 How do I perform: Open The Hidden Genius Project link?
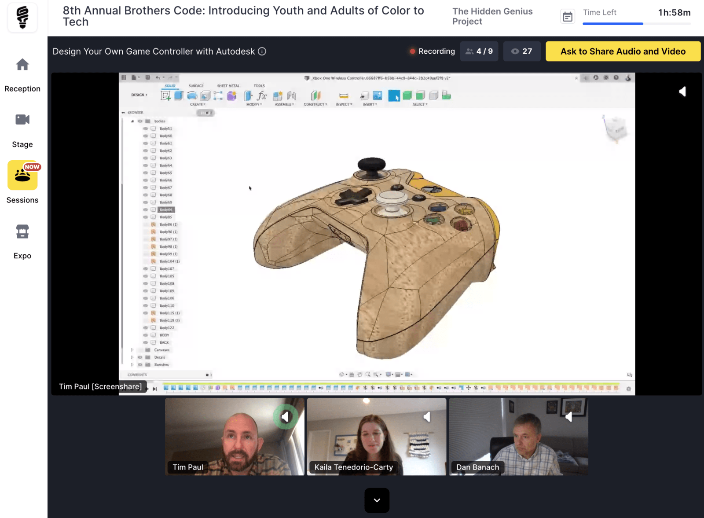[x=492, y=16]
